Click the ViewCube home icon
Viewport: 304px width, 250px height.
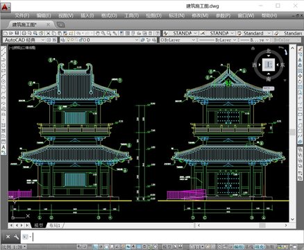(253, 48)
